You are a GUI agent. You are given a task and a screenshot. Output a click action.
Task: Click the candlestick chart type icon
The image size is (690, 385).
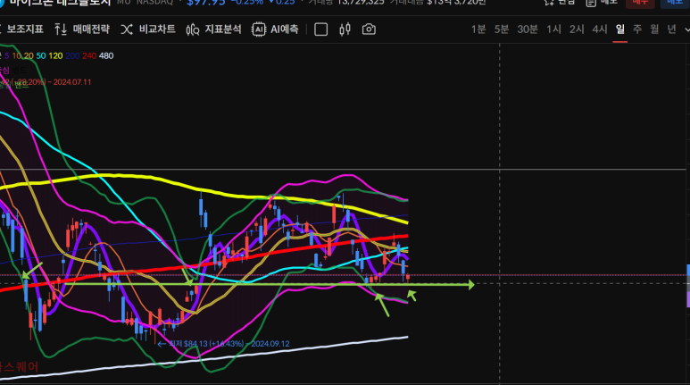pyautogui.click(x=345, y=29)
